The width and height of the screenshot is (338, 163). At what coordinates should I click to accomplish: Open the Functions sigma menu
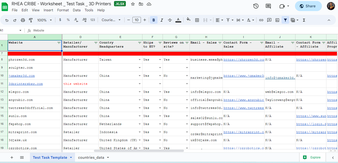tap(304, 20)
